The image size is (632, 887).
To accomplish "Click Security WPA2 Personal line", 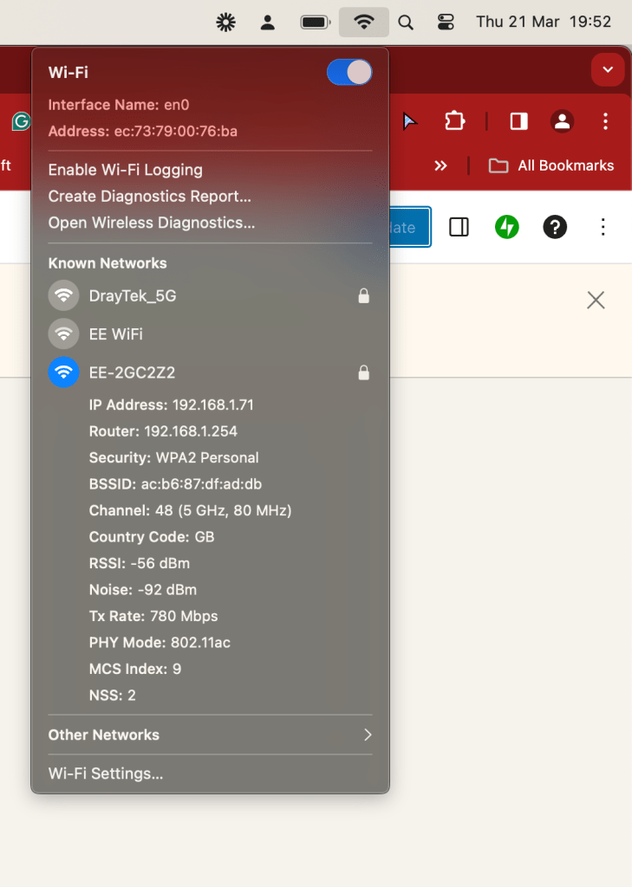I will [x=174, y=457].
